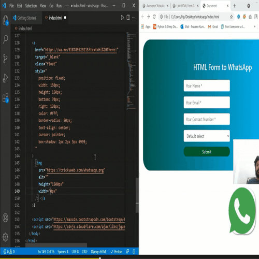Open the File menu
259x259 pixels.
point(11,6)
